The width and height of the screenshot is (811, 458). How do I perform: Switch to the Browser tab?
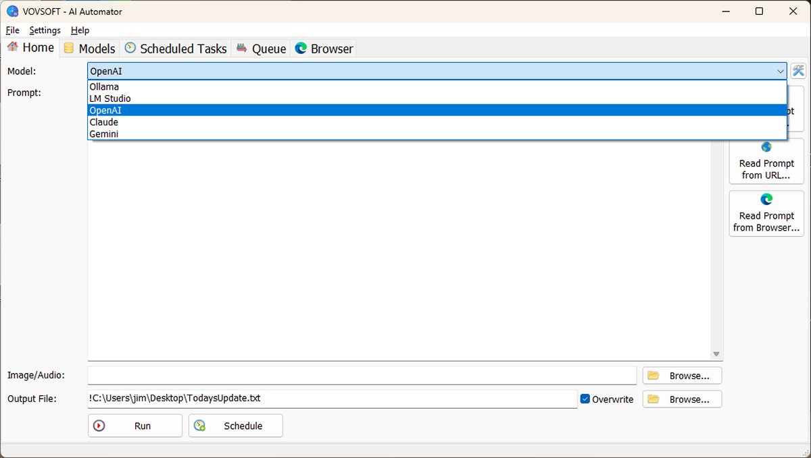pos(324,49)
